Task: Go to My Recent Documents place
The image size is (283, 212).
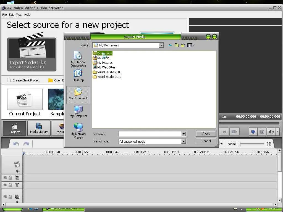Action: (78, 59)
